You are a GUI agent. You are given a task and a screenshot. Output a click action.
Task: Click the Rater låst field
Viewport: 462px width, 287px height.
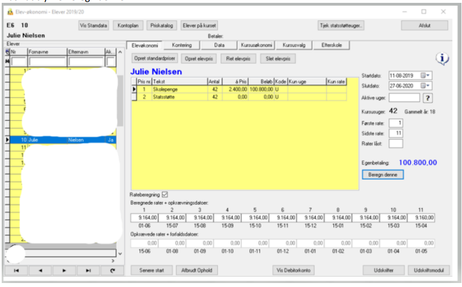tap(396, 144)
